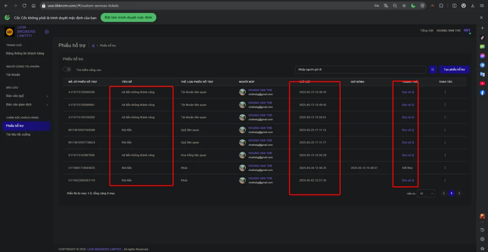Open the split view icon in toolbar
Screen dimensions: 488x252
pos(454,5)
